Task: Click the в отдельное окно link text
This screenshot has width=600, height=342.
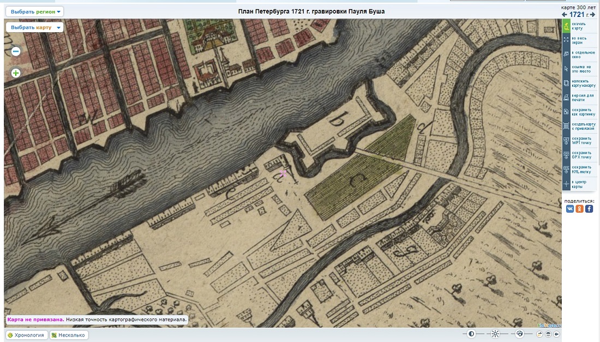Action: pos(583,55)
